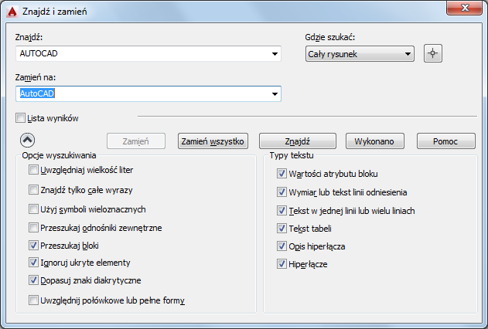Close the Znajdź i zamień dialog
The height and width of the screenshot is (329, 488).
pos(464,8)
